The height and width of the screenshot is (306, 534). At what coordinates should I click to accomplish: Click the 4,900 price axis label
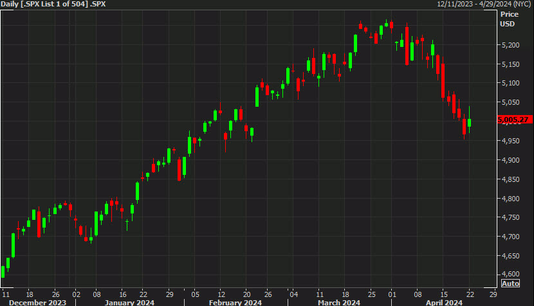pos(510,160)
